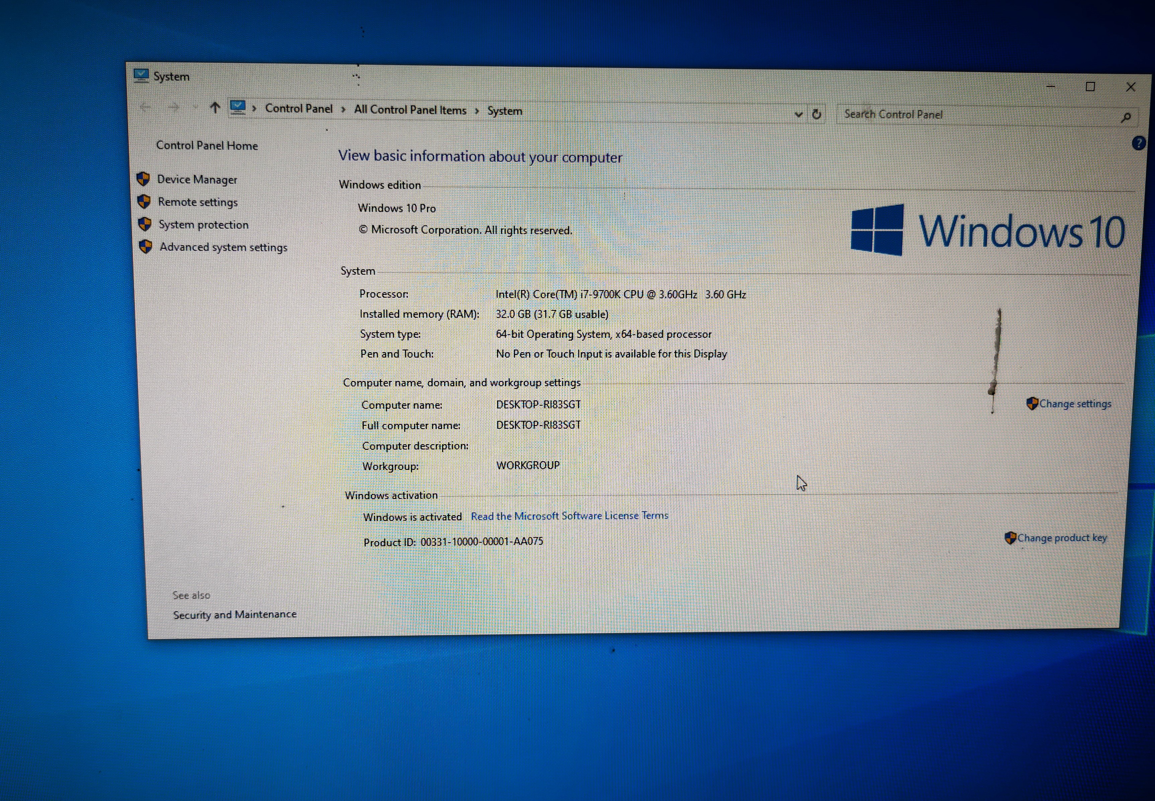The width and height of the screenshot is (1155, 801).
Task: Click the Device Manager shield icon
Action: (143, 178)
